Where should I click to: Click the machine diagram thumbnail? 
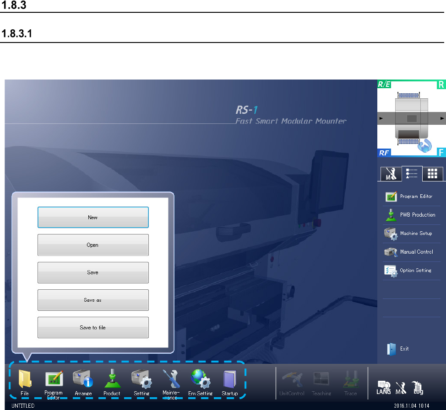click(412, 118)
